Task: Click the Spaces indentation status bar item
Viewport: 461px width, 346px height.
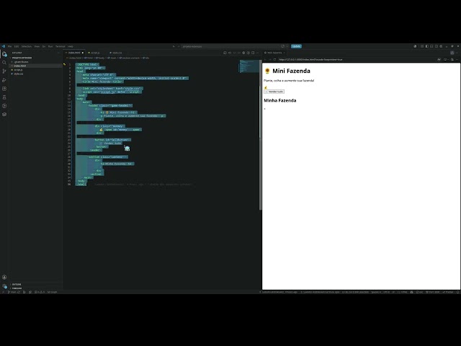Action: [x=376, y=292]
